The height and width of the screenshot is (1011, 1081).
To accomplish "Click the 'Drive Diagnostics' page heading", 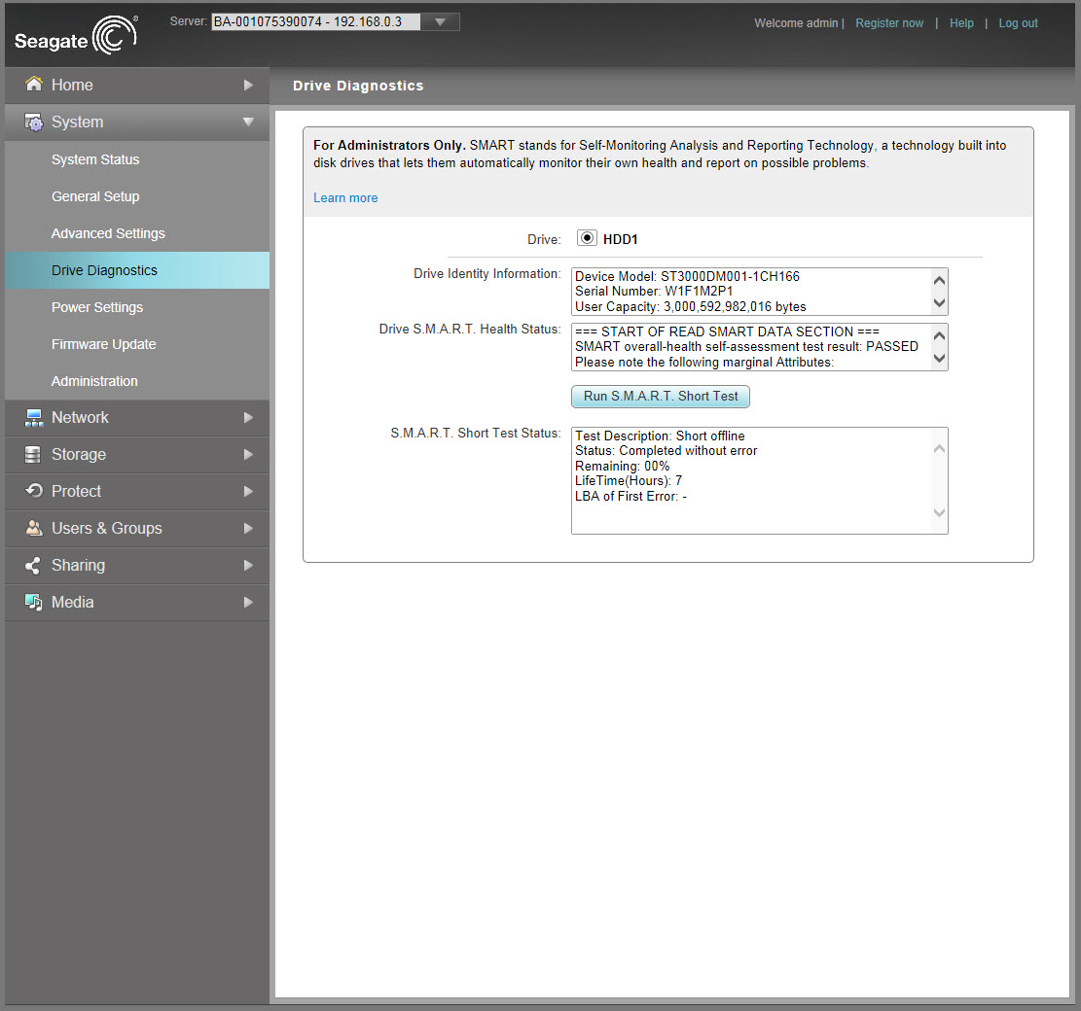I will click(358, 86).
